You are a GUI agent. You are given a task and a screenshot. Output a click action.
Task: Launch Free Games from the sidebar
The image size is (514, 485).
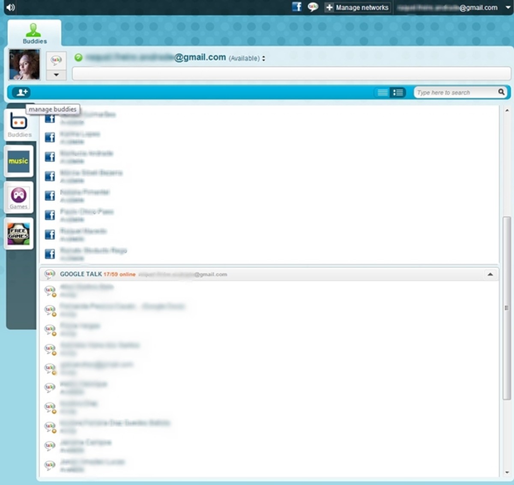pos(19,234)
